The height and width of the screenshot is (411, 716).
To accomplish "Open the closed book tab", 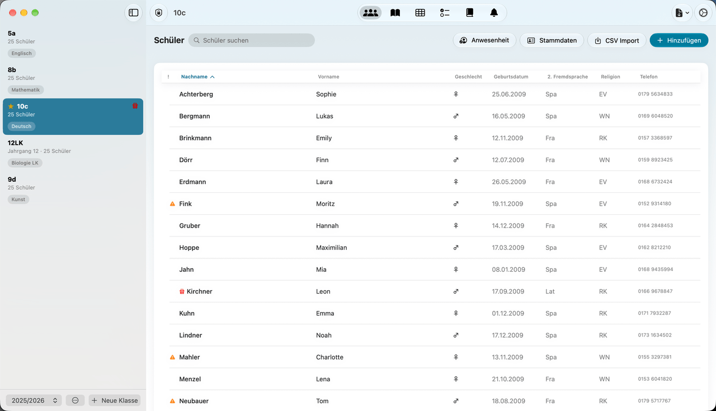I will pyautogui.click(x=469, y=12).
